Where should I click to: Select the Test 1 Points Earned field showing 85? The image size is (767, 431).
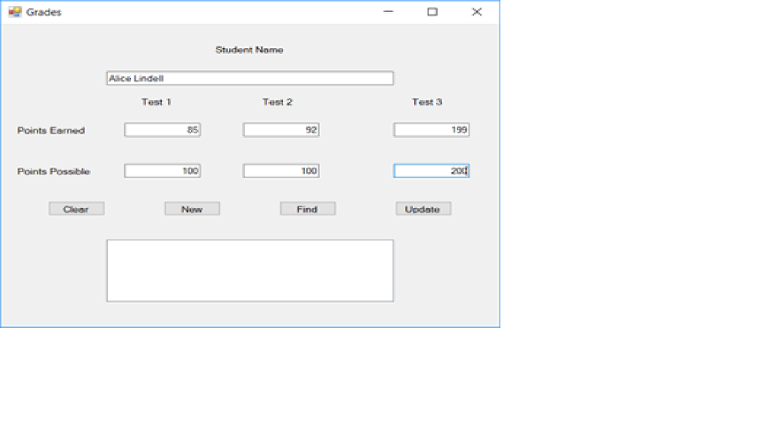click(x=162, y=129)
